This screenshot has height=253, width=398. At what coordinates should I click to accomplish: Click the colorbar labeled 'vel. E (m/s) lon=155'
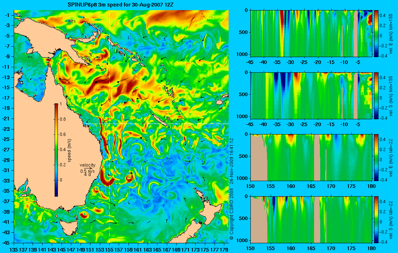[x=376, y=34]
